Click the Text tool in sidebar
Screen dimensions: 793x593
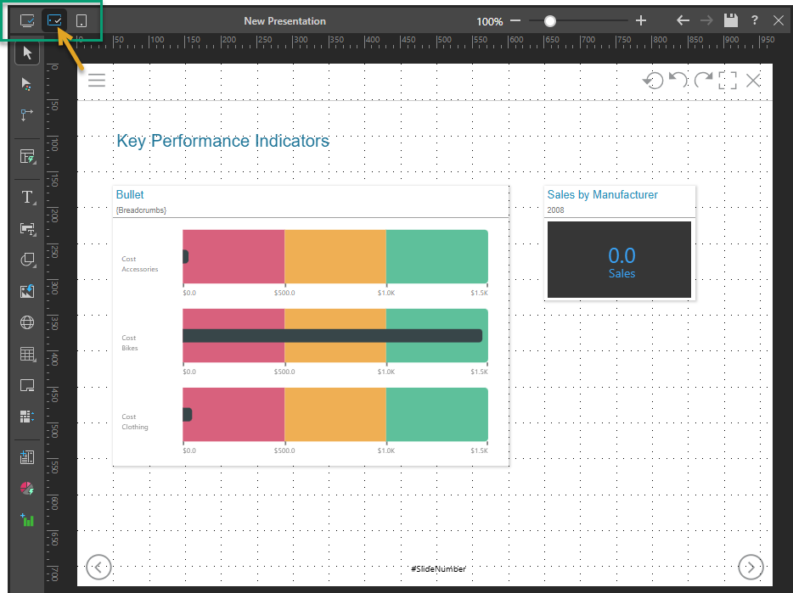pyautogui.click(x=27, y=198)
